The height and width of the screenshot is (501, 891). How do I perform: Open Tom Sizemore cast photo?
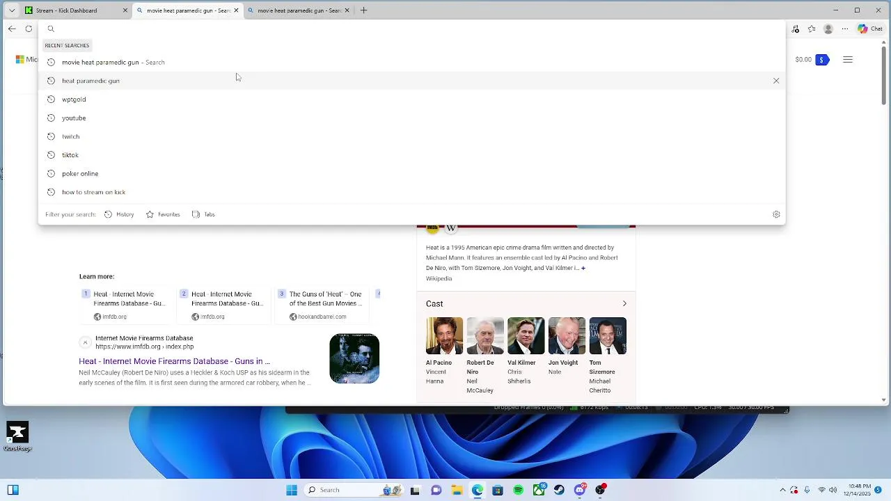(x=608, y=336)
